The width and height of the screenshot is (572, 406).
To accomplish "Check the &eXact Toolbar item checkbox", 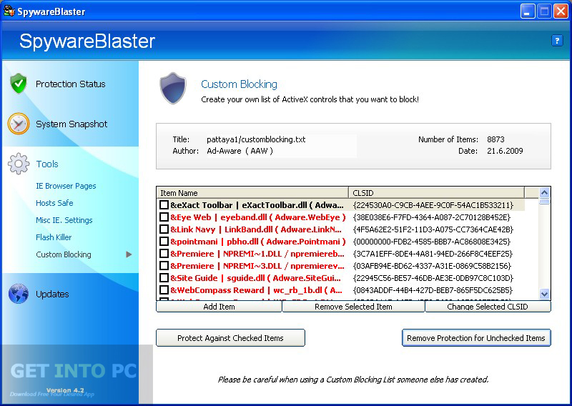I will pos(164,205).
